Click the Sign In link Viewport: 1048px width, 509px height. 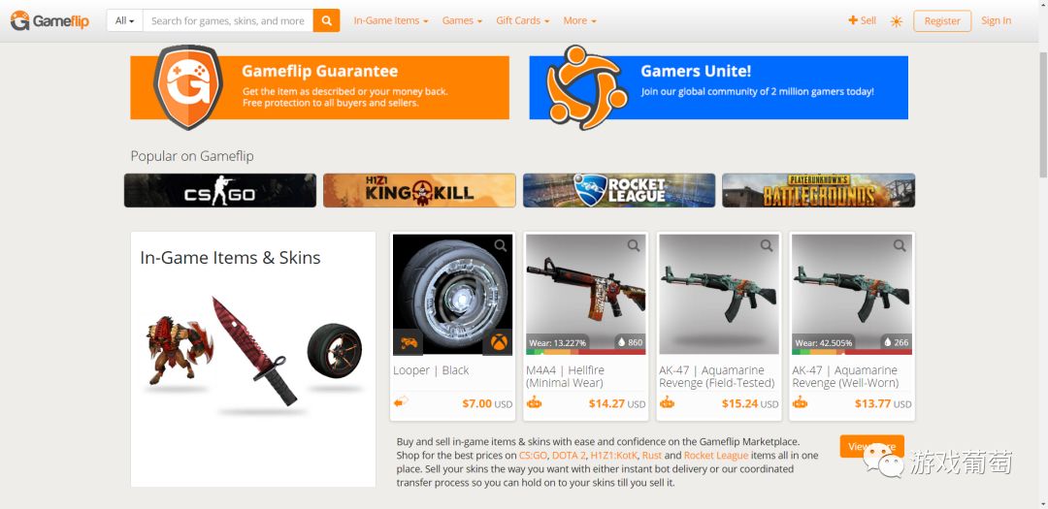pyautogui.click(x=996, y=20)
